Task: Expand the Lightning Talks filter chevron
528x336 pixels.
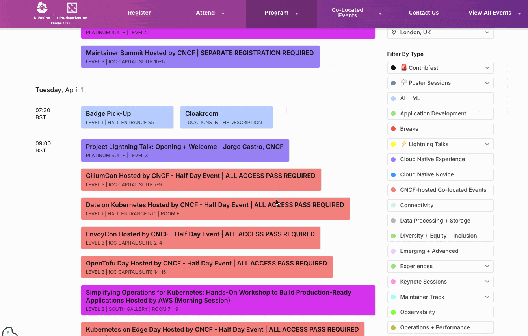Action: (x=487, y=144)
